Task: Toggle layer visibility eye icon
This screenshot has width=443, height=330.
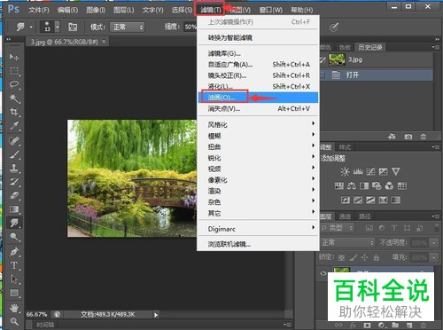Action: click(323, 273)
